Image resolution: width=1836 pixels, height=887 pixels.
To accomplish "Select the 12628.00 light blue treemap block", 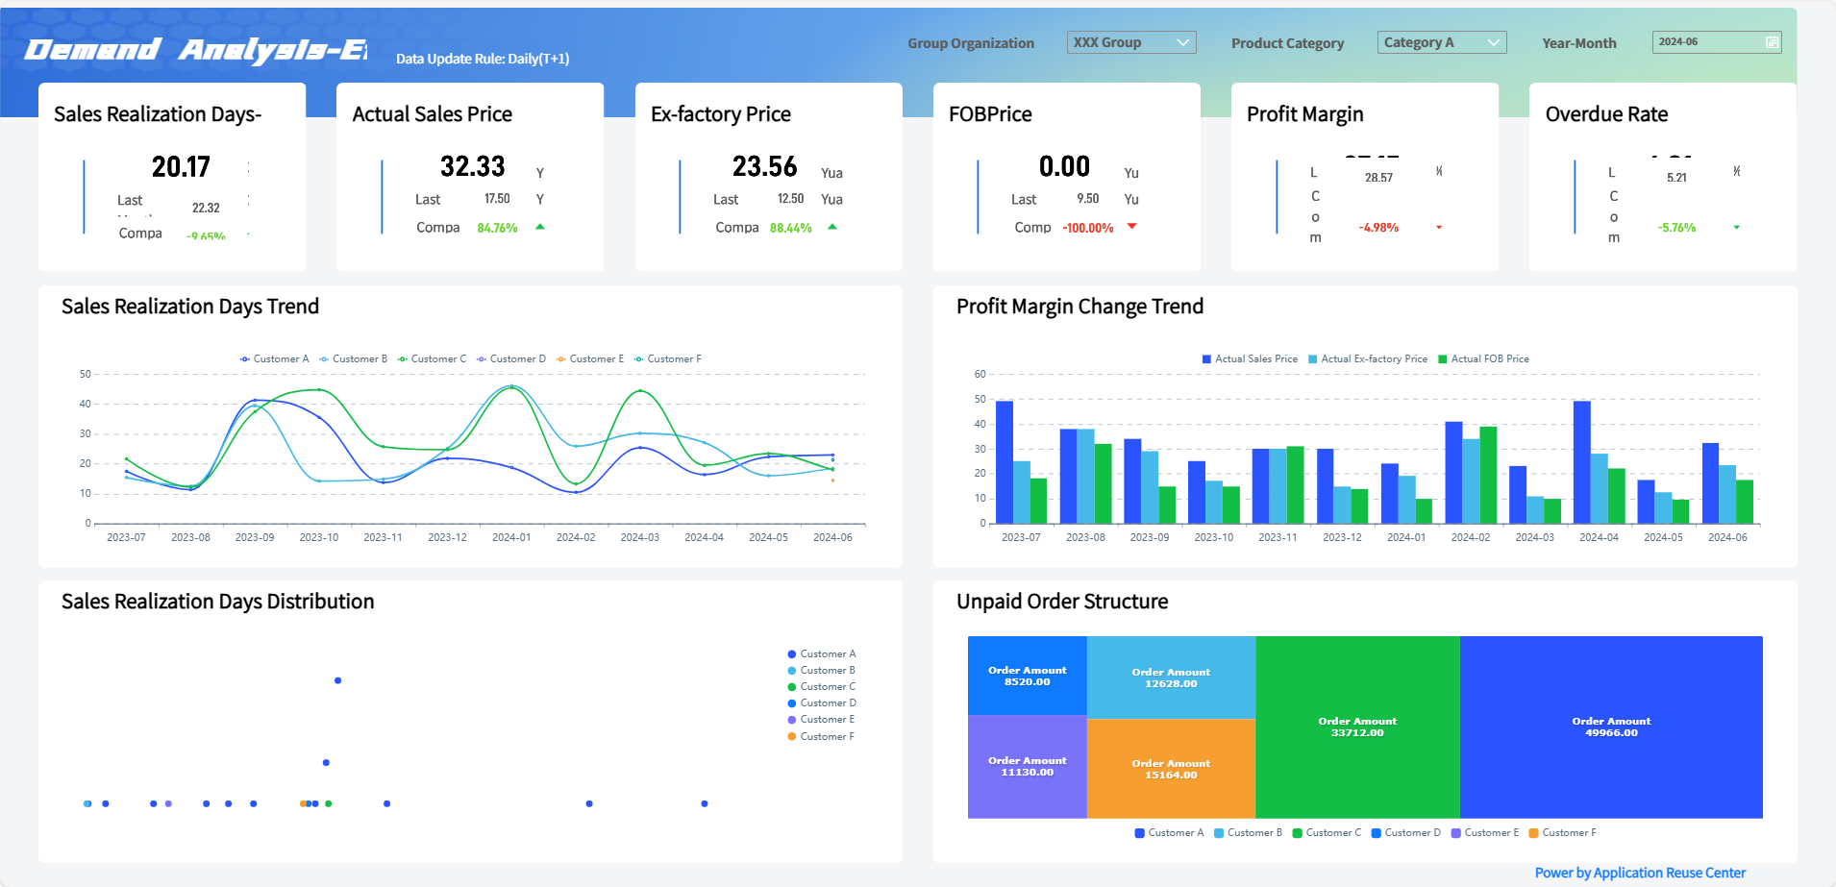I will [1171, 678].
